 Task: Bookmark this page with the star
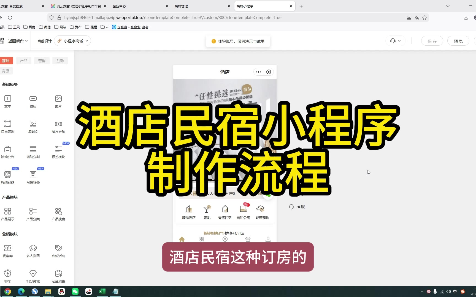pyautogui.click(x=424, y=18)
